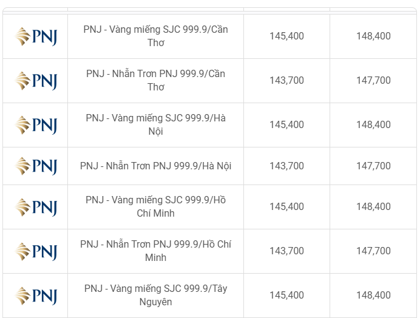This screenshot has width=420, height=318.
Task: Select the Vàng miếng SJC 999.9/Hà Nội name
Action: (155, 124)
